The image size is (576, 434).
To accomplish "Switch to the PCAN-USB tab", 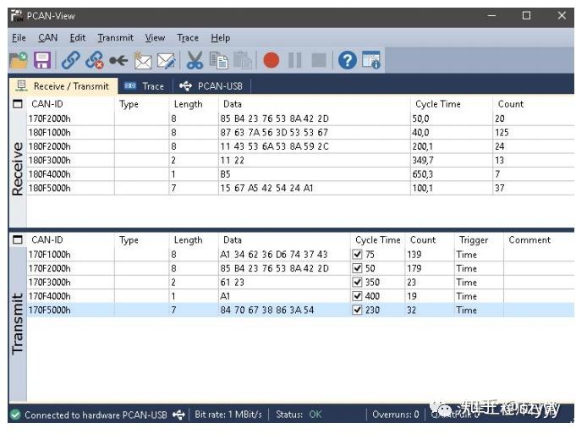I will pyautogui.click(x=211, y=86).
